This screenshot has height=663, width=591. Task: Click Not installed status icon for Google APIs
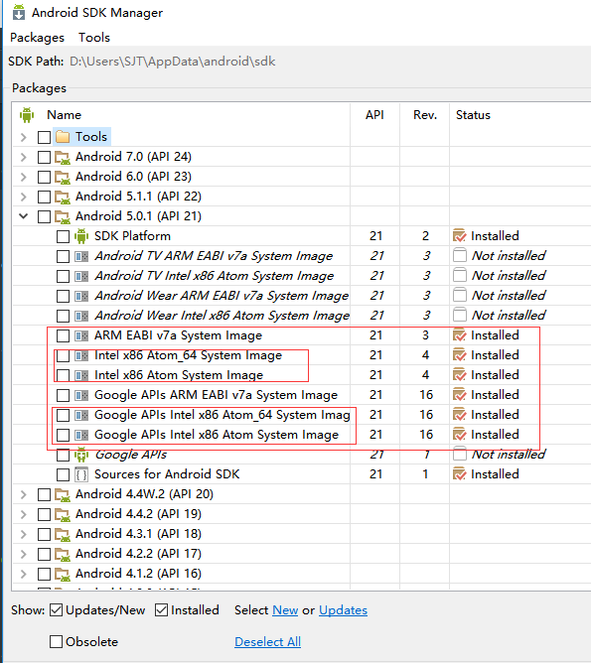pos(460,455)
